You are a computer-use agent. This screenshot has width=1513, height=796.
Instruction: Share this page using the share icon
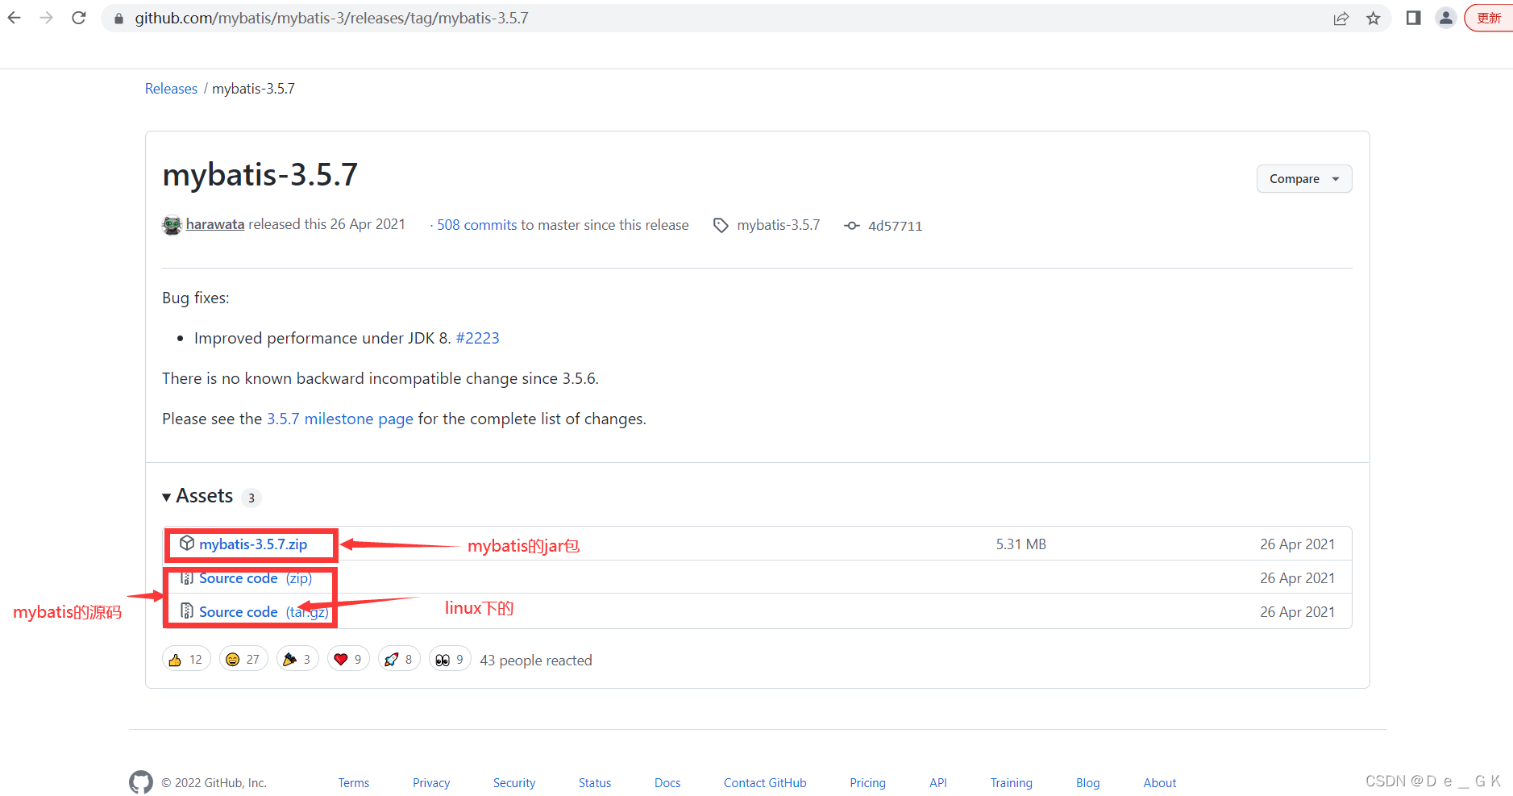click(x=1341, y=18)
